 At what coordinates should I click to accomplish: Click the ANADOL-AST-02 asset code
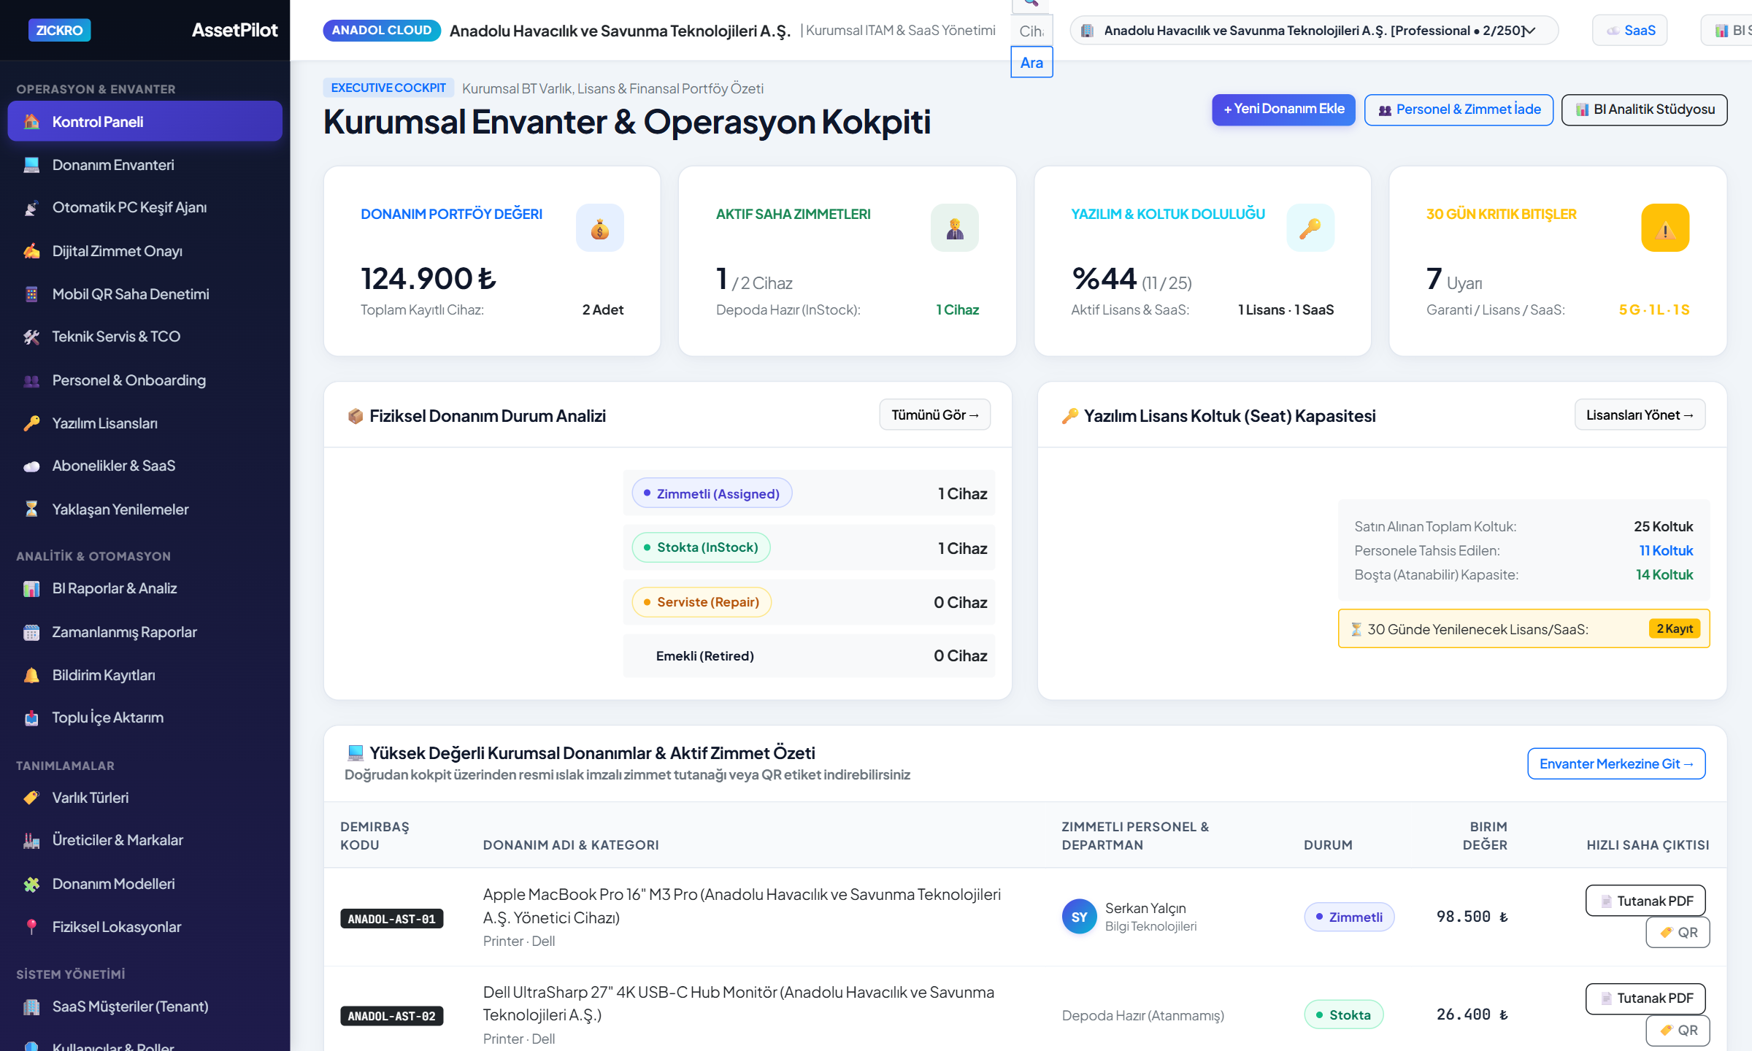click(x=391, y=1016)
